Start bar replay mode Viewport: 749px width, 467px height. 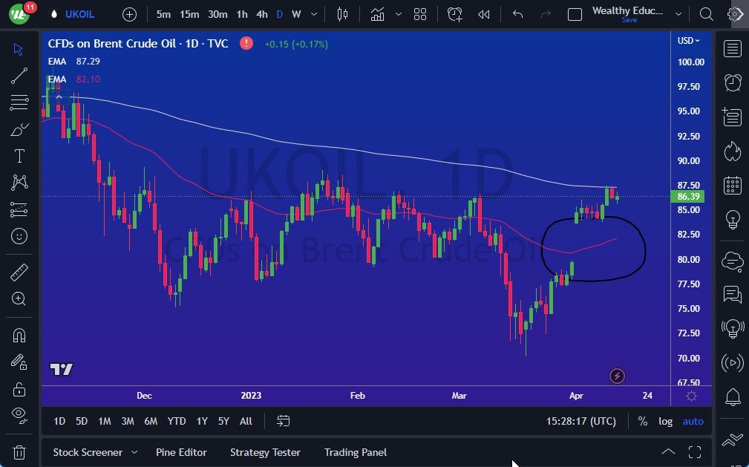(483, 14)
